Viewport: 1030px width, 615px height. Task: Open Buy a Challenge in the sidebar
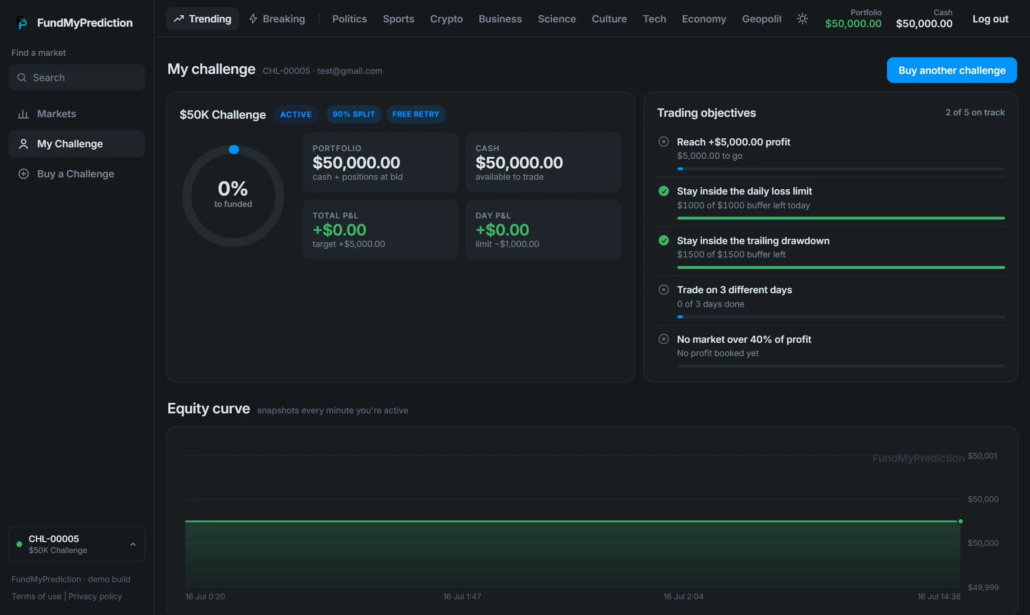[x=77, y=174]
